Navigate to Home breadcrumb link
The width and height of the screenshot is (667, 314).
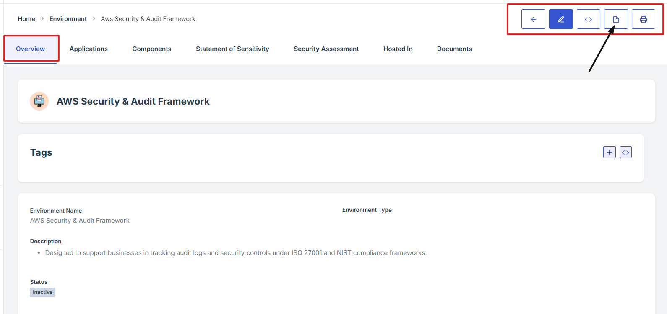(26, 19)
